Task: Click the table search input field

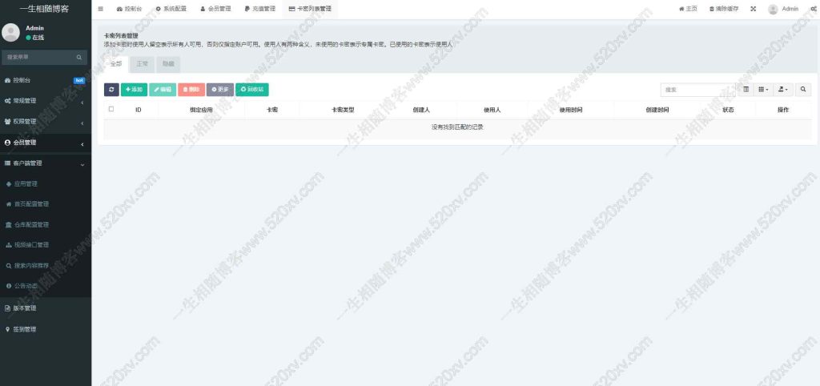Action: pos(697,90)
